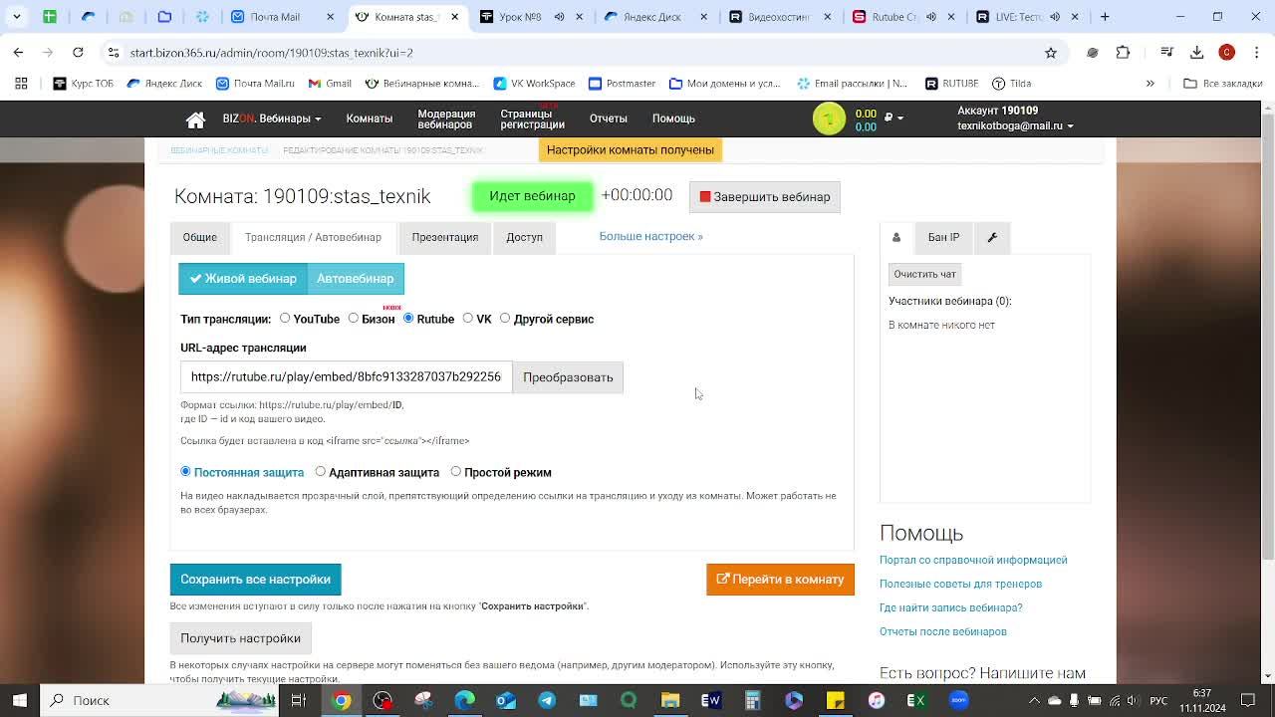Open Страницы регистрации menu
The height and width of the screenshot is (717, 1275).
coord(532,119)
